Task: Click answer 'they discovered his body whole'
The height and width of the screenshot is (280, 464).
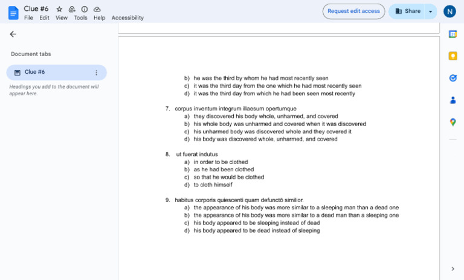Action: click(266, 116)
